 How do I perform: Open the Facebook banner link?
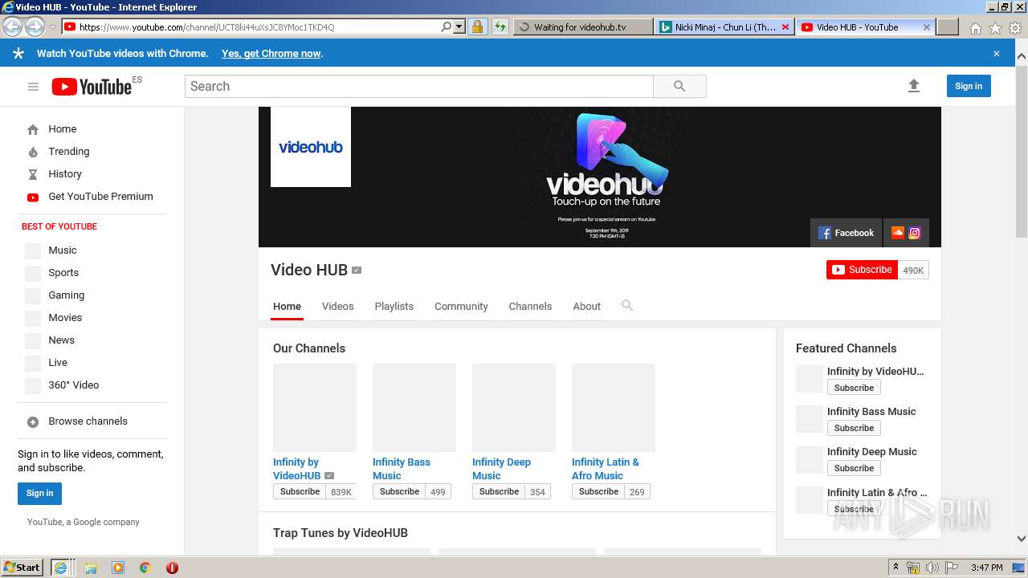coord(846,233)
